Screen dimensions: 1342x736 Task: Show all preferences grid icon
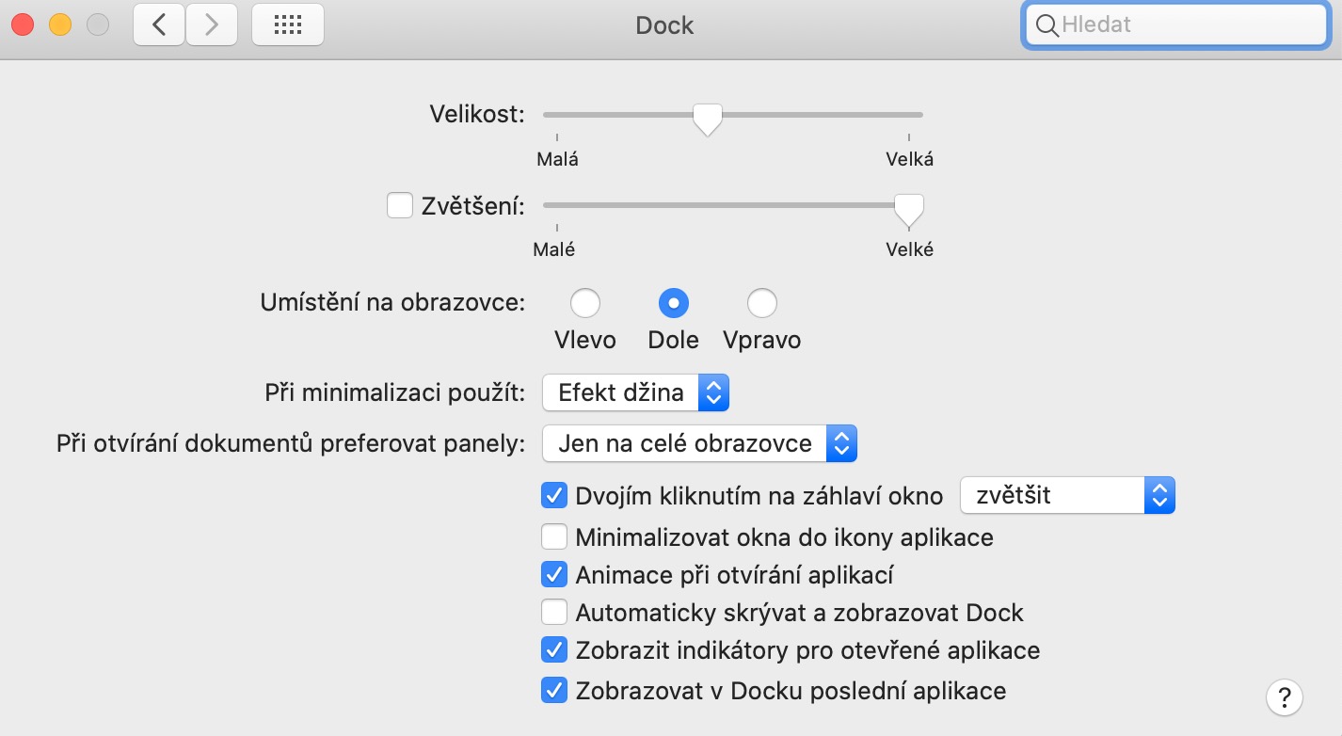(288, 25)
